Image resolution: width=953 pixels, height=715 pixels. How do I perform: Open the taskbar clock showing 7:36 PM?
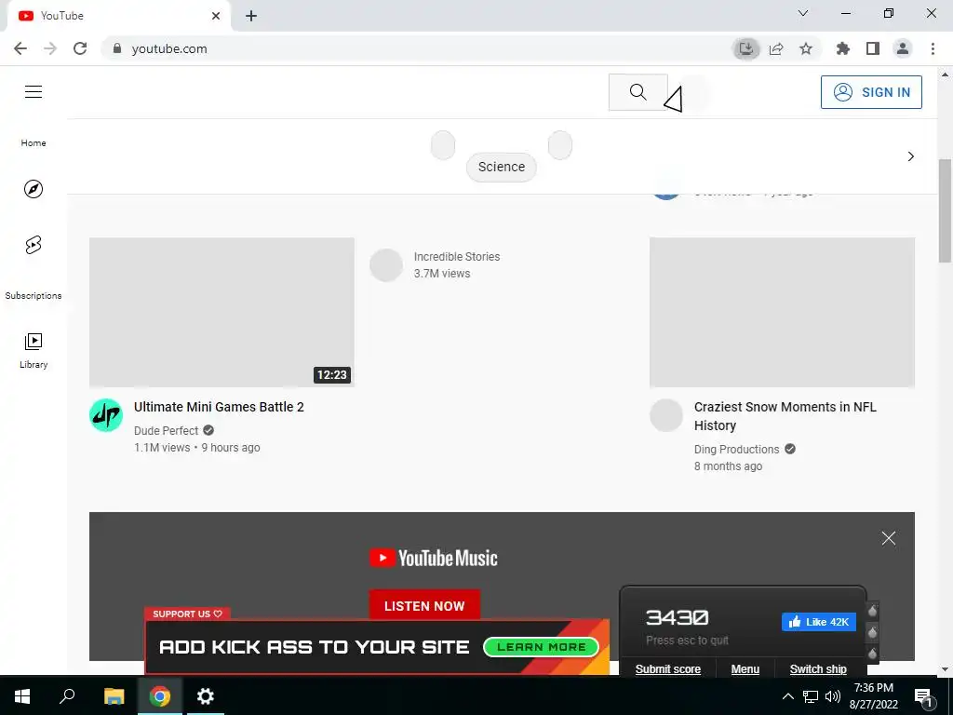point(874,696)
